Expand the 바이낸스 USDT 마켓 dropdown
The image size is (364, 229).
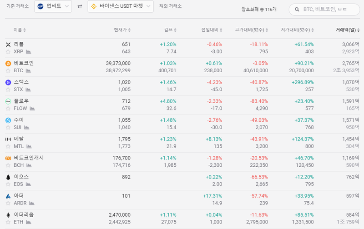click(121, 6)
